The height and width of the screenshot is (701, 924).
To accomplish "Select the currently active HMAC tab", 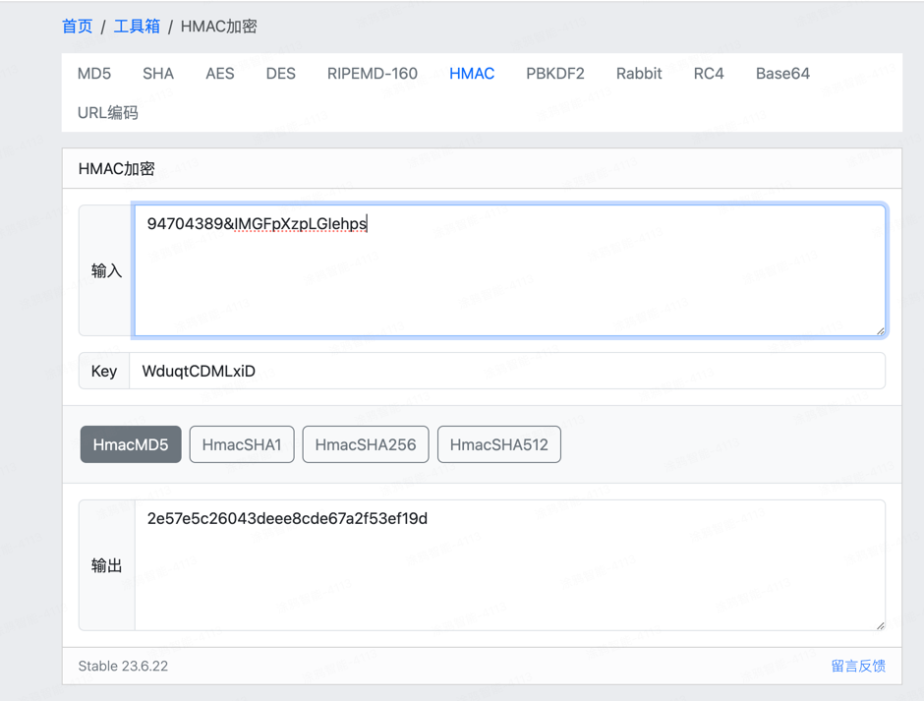I will 472,73.
